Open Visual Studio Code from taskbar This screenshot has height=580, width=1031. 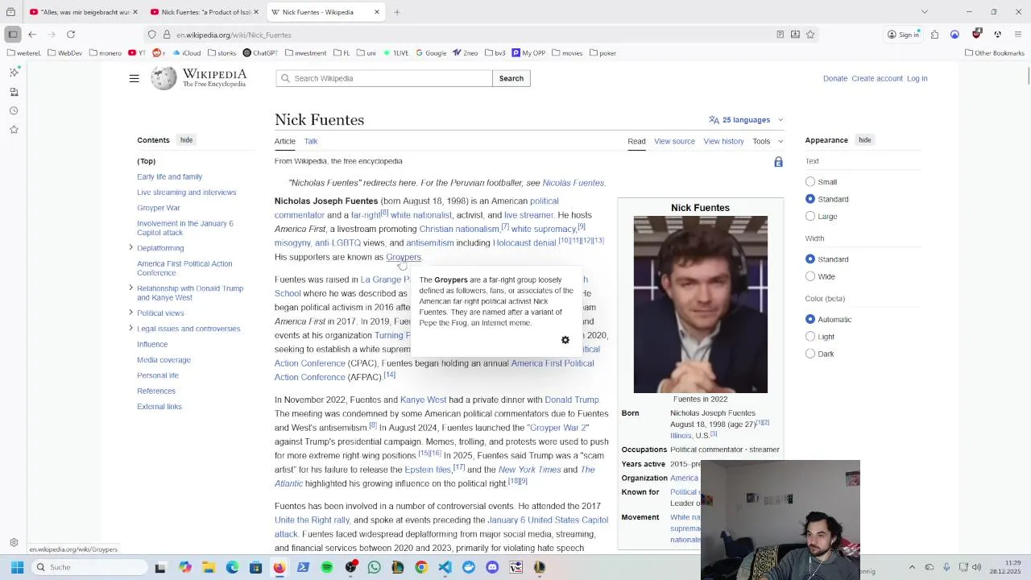445,567
